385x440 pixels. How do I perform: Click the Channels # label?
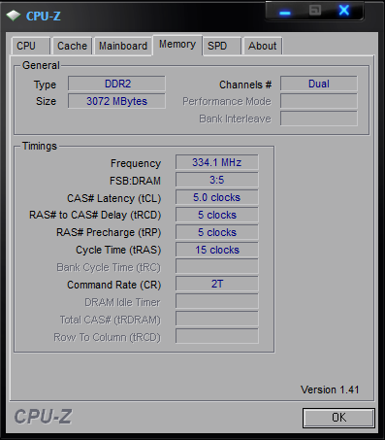(245, 85)
